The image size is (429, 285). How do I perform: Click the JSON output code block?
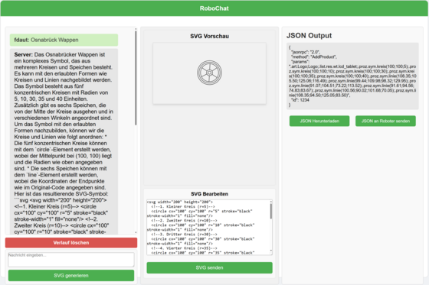(352, 76)
